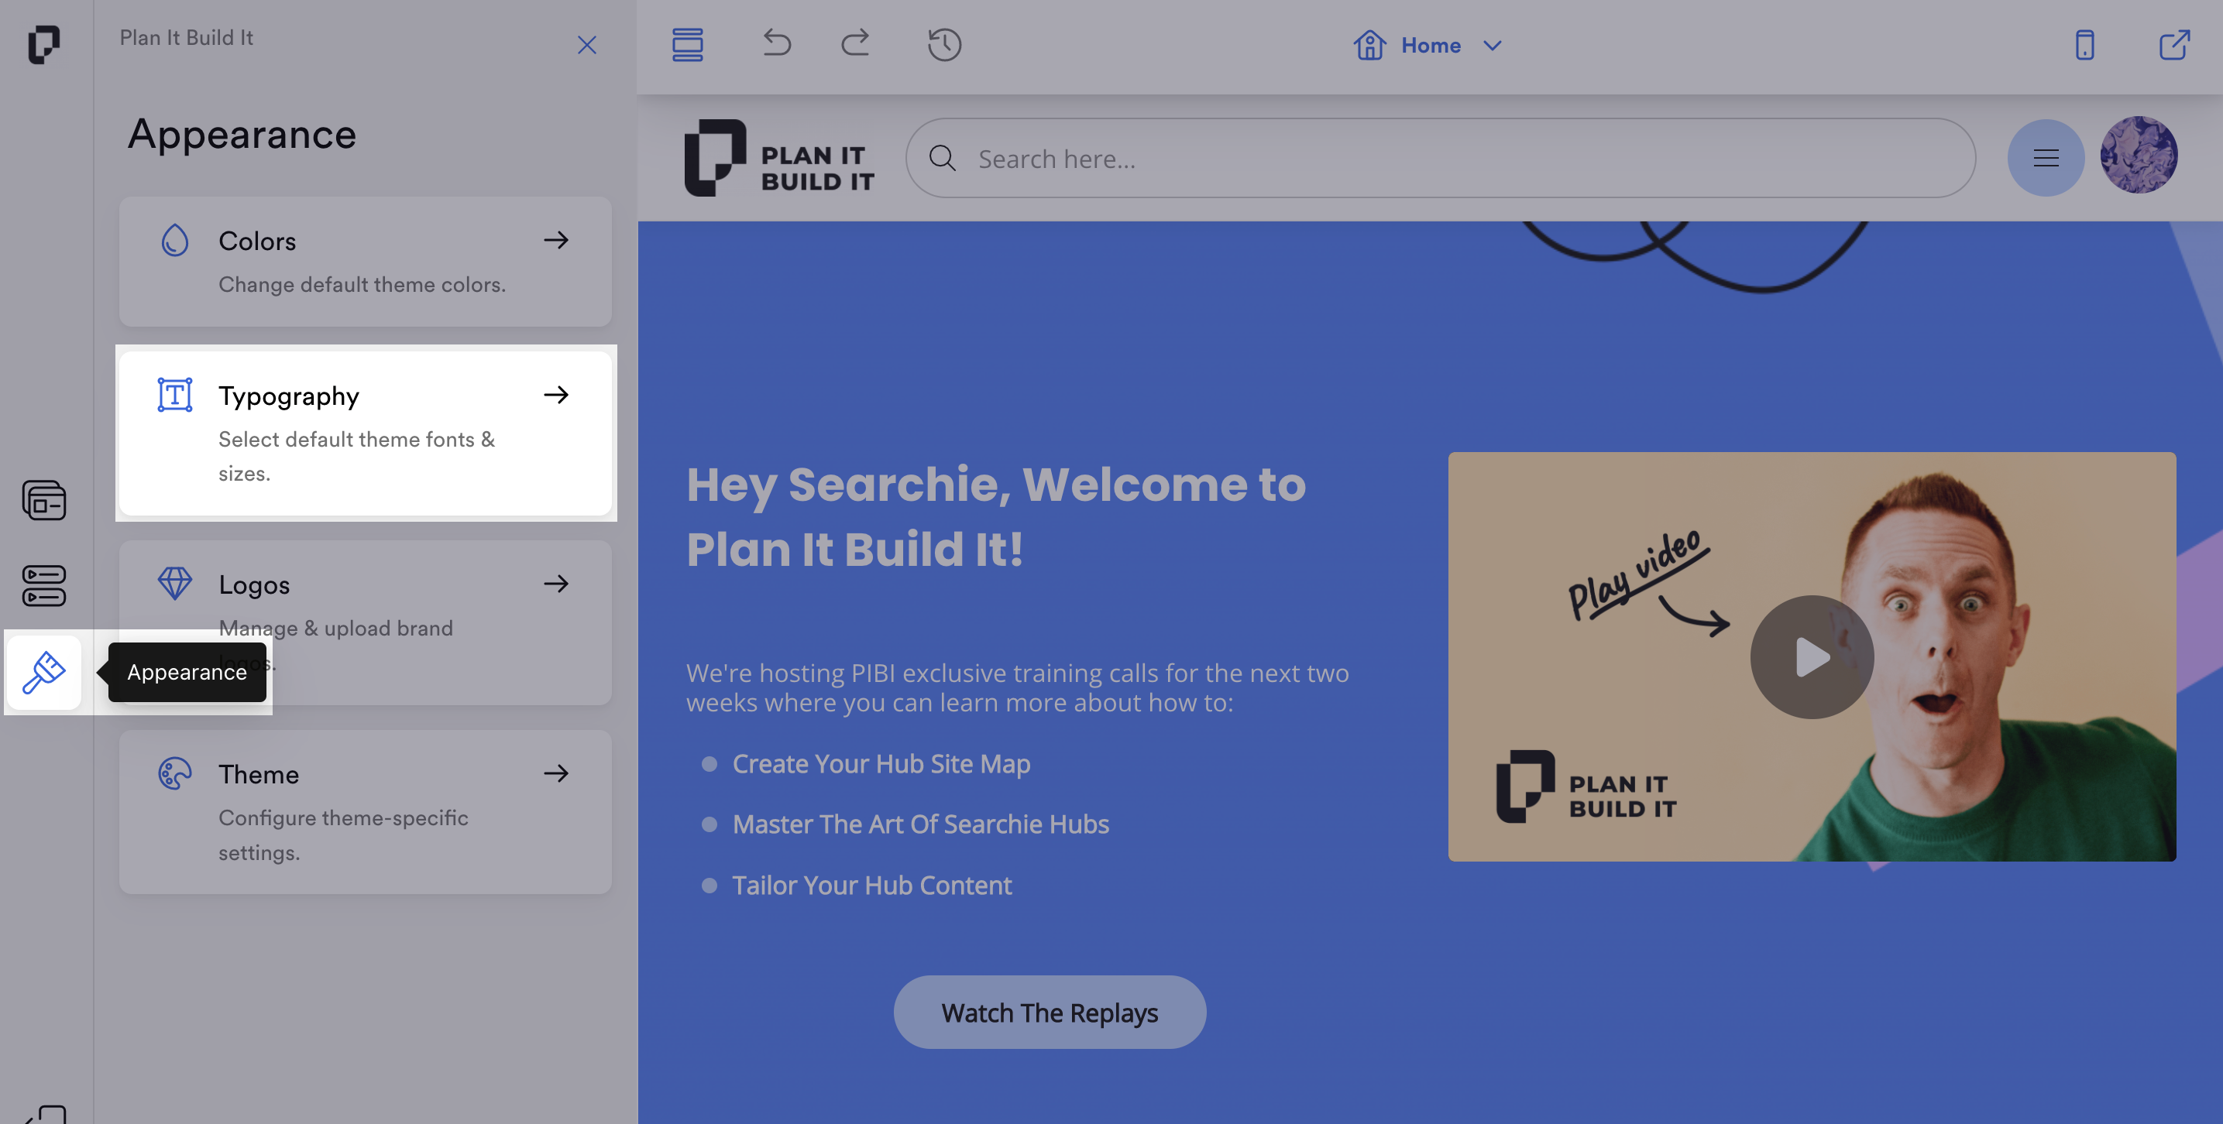2223x1124 pixels.
Task: Click the Plan It Build It logo in sidebar
Action: 43,44
